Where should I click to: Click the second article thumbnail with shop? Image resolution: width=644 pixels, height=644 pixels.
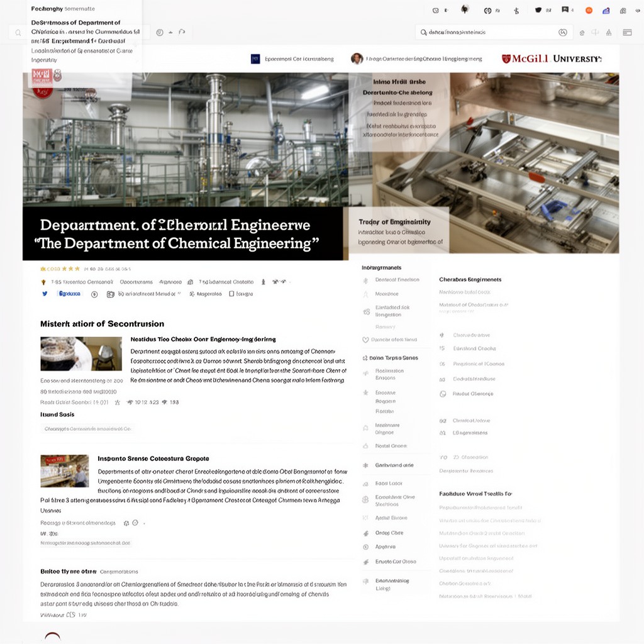(65, 470)
